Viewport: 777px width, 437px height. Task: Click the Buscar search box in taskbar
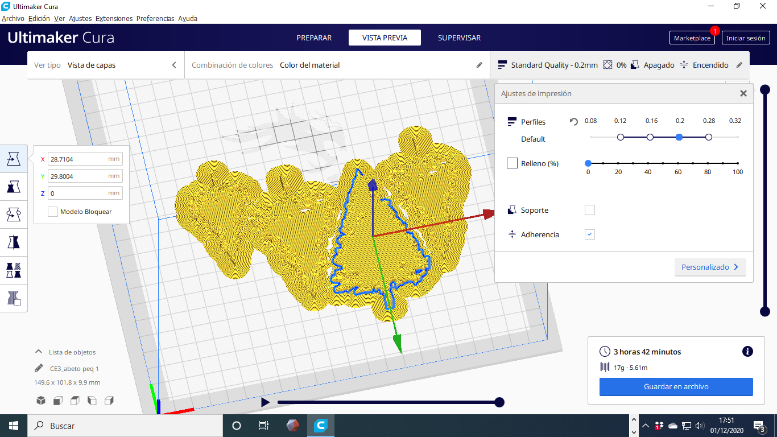[125, 426]
